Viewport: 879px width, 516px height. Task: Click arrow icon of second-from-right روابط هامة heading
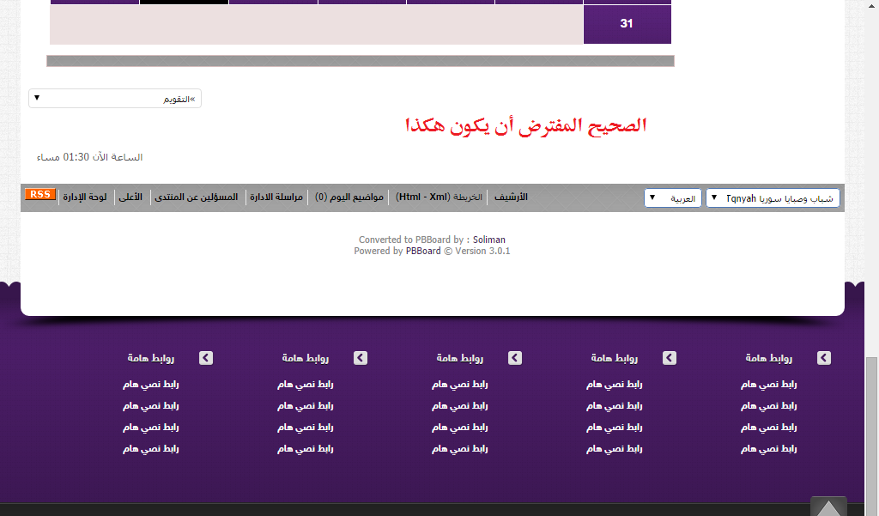[670, 358]
